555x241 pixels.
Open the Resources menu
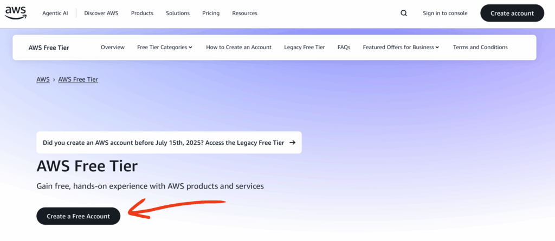pos(244,14)
